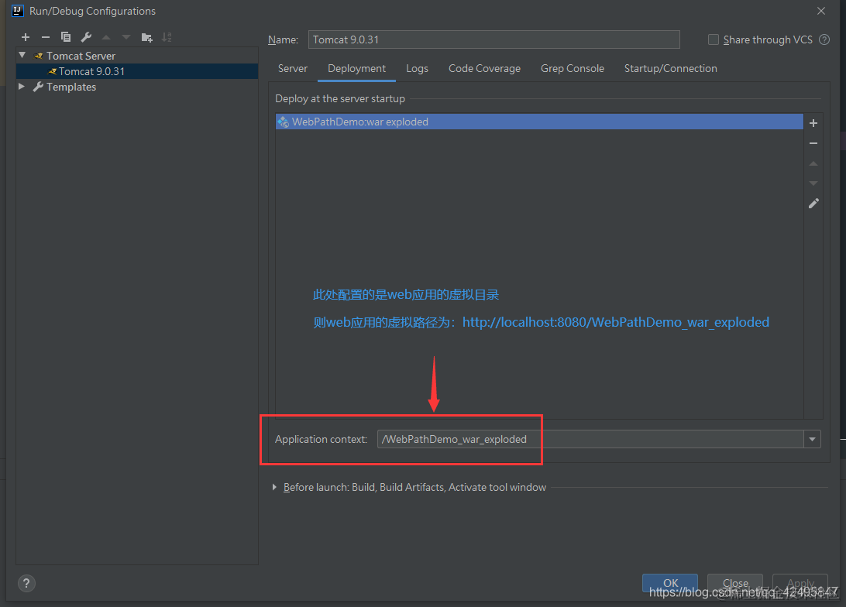Click the Close button
This screenshot has width=846, height=607.
point(735,583)
